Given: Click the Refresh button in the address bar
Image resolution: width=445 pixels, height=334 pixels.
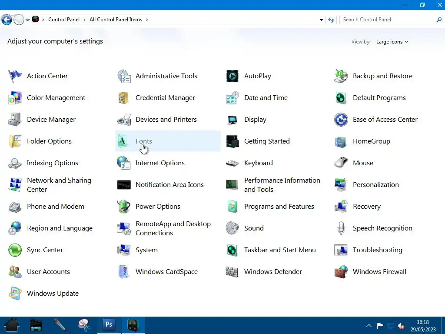Looking at the screenshot, I should [x=331, y=20].
